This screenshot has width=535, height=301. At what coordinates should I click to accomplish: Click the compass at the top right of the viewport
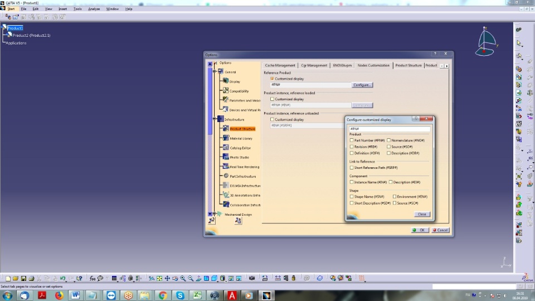pyautogui.click(x=486, y=42)
